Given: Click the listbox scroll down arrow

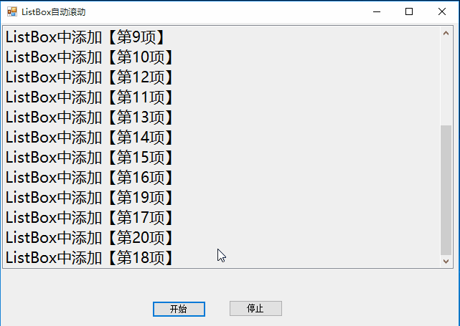Looking at the screenshot, I should [446, 261].
